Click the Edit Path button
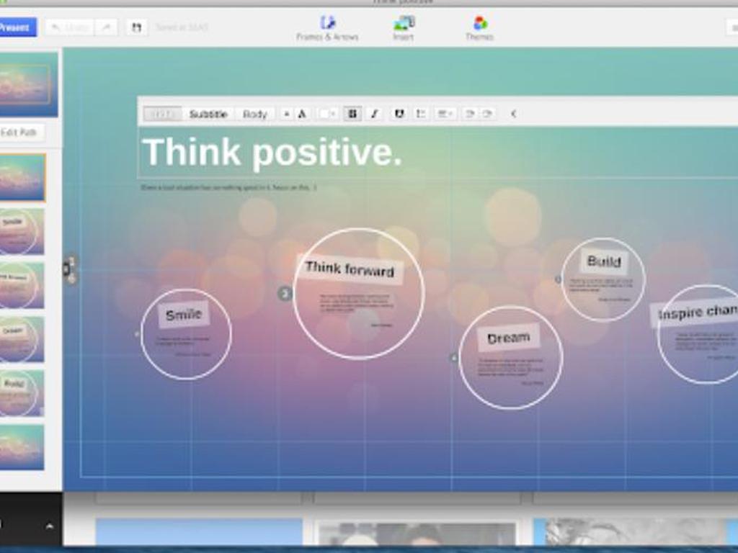The image size is (738, 553). (21, 132)
